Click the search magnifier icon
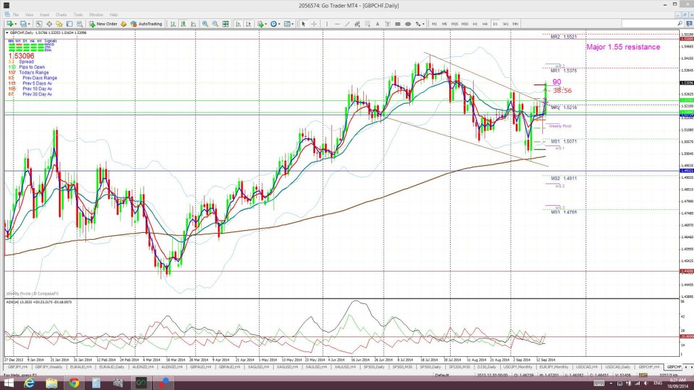Viewport: 694px width, 390px height. pyautogui.click(x=680, y=24)
